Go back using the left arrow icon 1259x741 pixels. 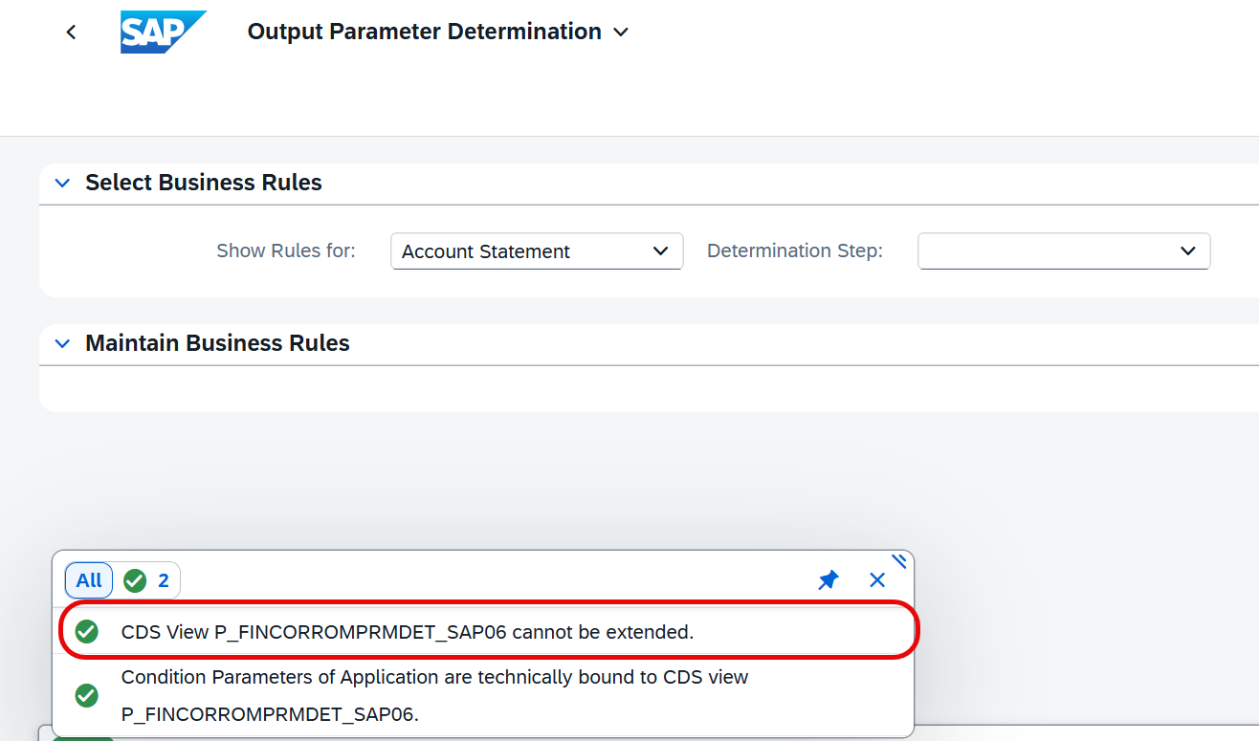pos(71,33)
